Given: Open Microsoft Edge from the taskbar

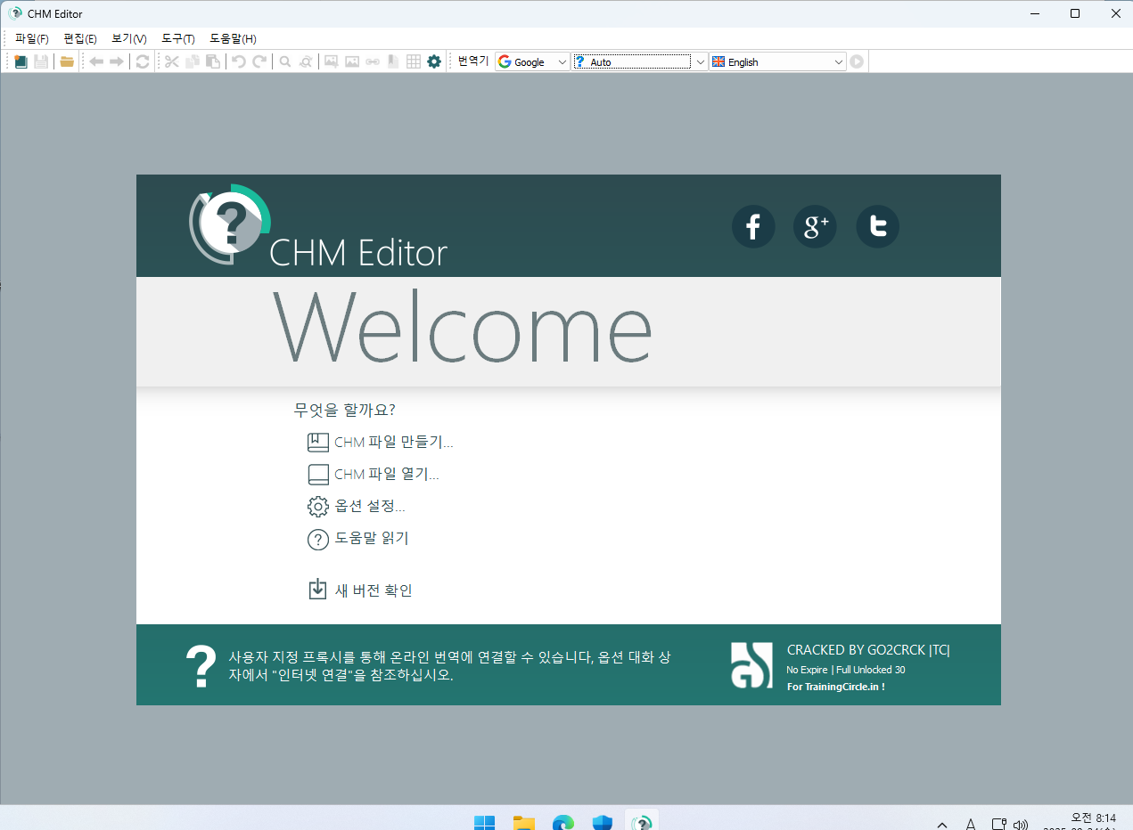Looking at the screenshot, I should pos(562,823).
